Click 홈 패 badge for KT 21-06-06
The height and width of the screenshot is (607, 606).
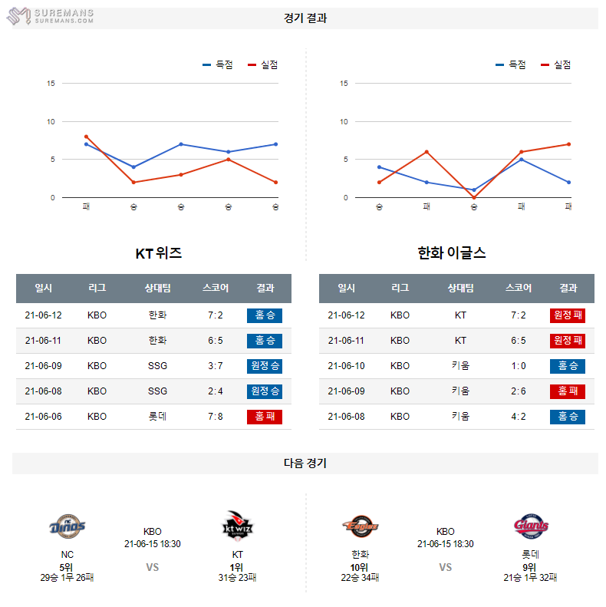(x=265, y=417)
